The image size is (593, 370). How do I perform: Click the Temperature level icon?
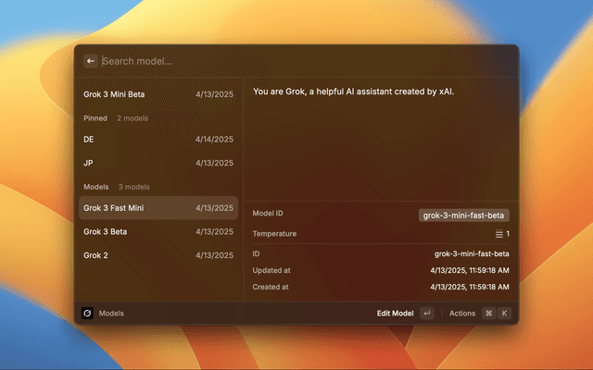[498, 234]
